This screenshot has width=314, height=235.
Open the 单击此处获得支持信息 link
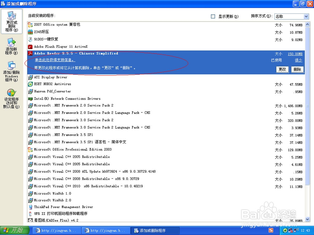point(55,60)
